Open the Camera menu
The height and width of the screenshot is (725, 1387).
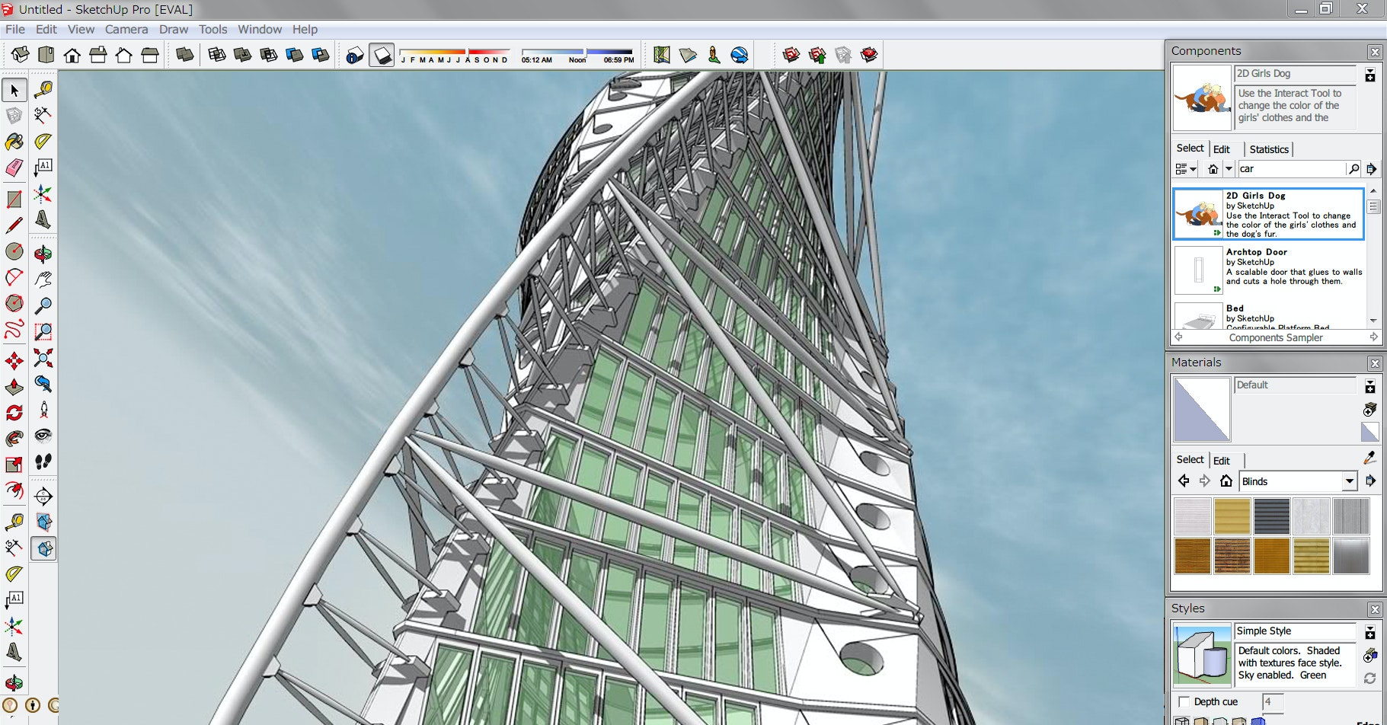pos(126,29)
